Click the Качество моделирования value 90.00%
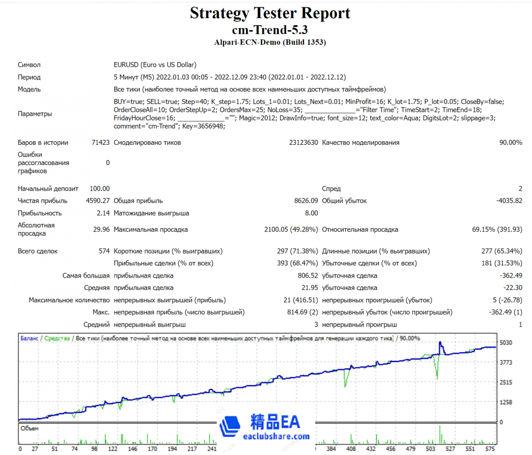This screenshot has height=455, width=532. 510,143
